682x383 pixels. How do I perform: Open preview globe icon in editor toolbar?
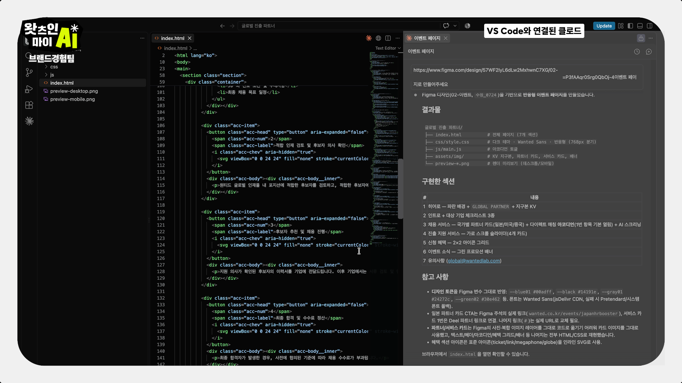[378, 38]
